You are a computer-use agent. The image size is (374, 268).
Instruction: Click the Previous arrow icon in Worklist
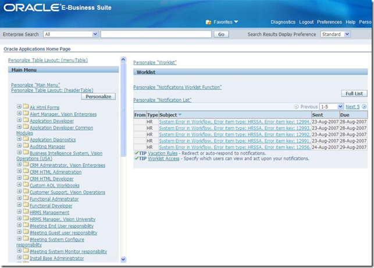(296, 107)
